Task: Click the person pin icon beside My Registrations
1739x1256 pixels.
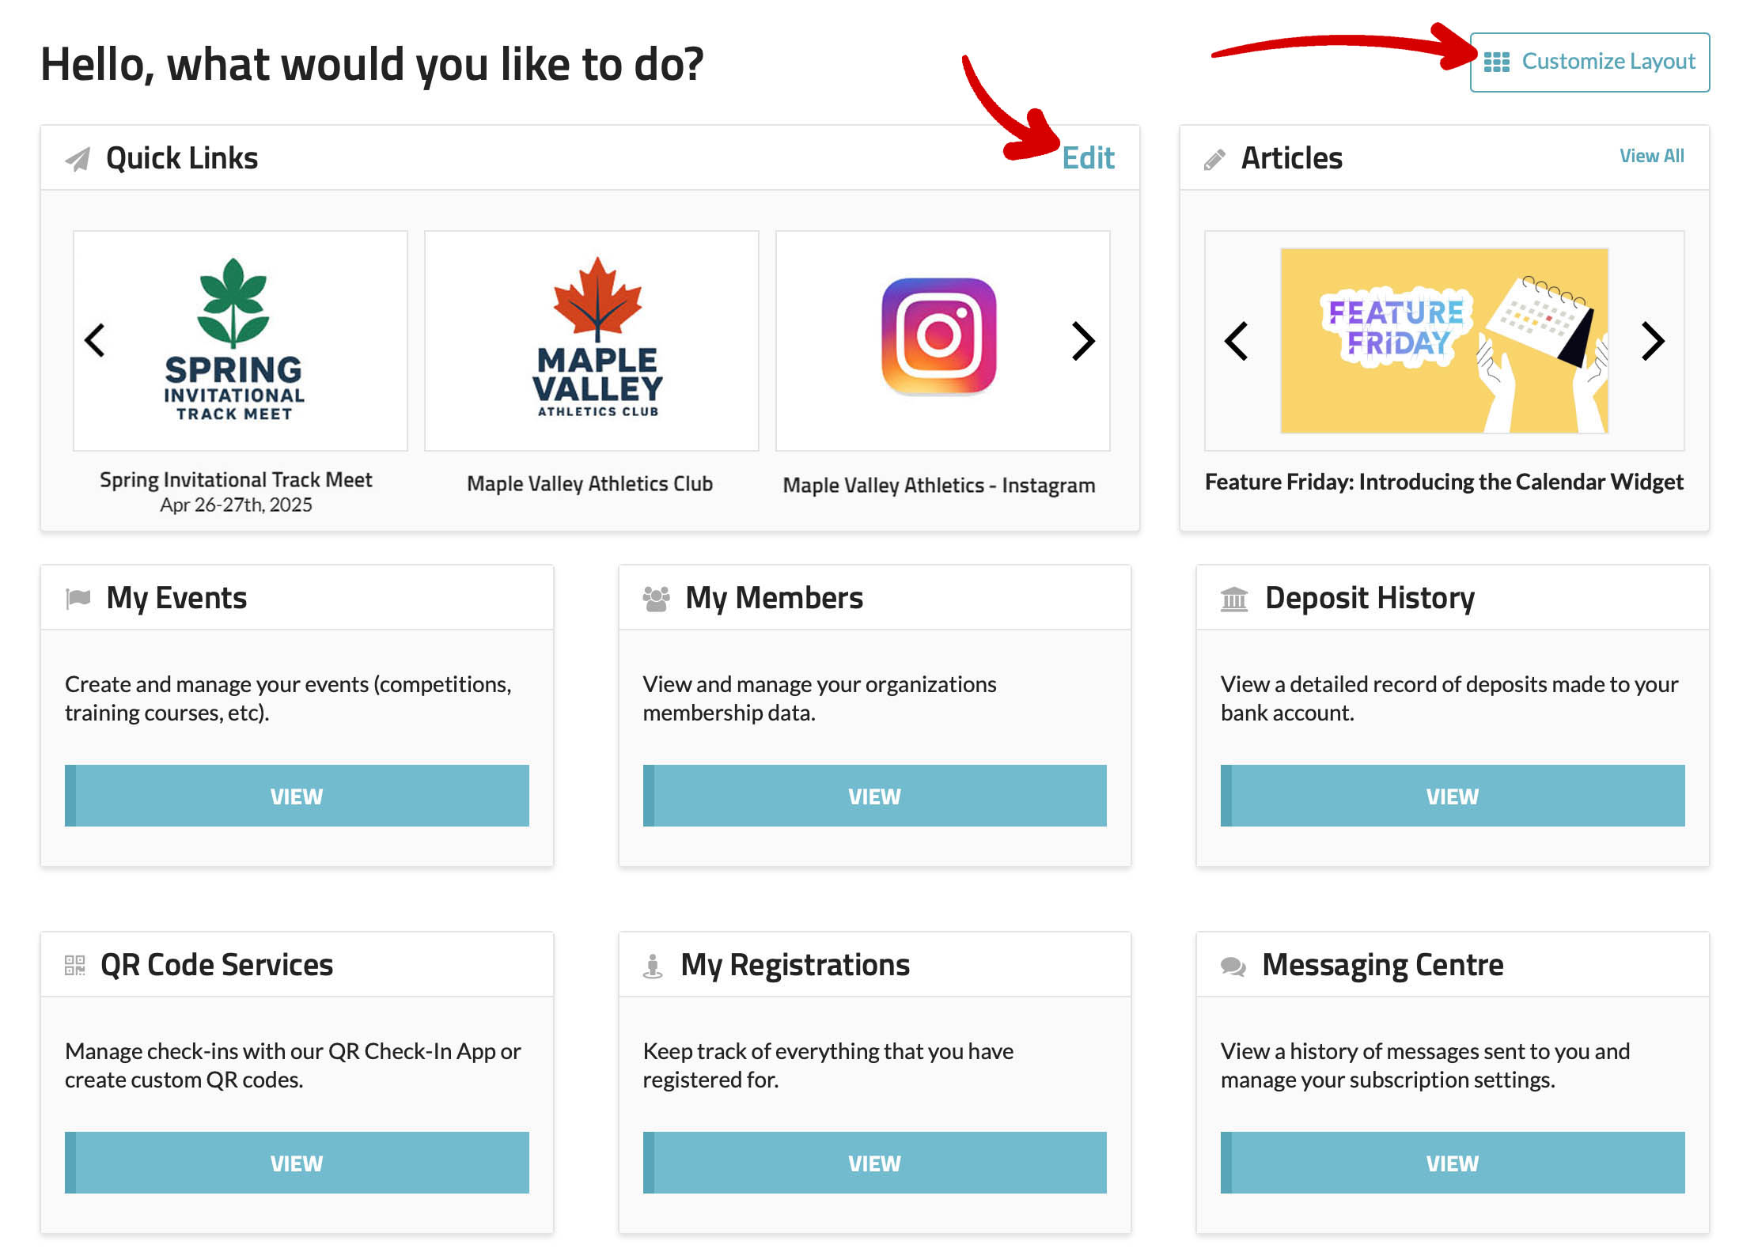Action: (x=653, y=967)
